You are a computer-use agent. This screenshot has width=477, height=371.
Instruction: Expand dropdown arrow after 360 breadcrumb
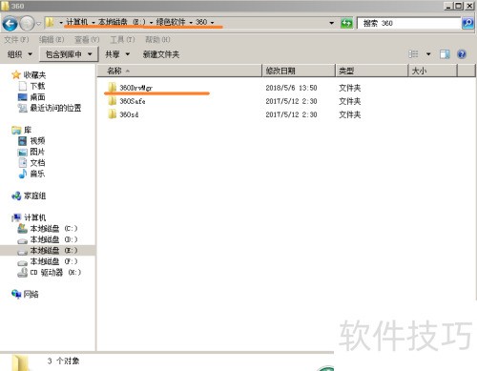pyautogui.click(x=212, y=23)
